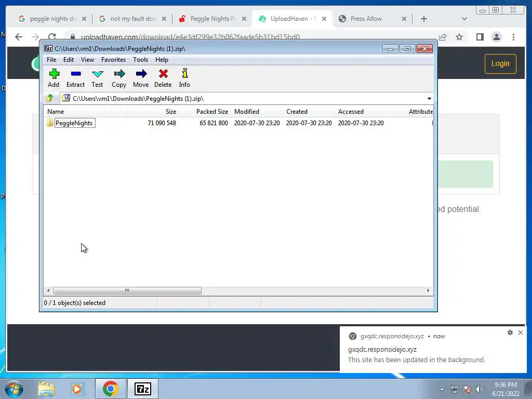Expand the address path dropdown in 7-Zip
The width and height of the screenshot is (532, 399).
(x=429, y=99)
